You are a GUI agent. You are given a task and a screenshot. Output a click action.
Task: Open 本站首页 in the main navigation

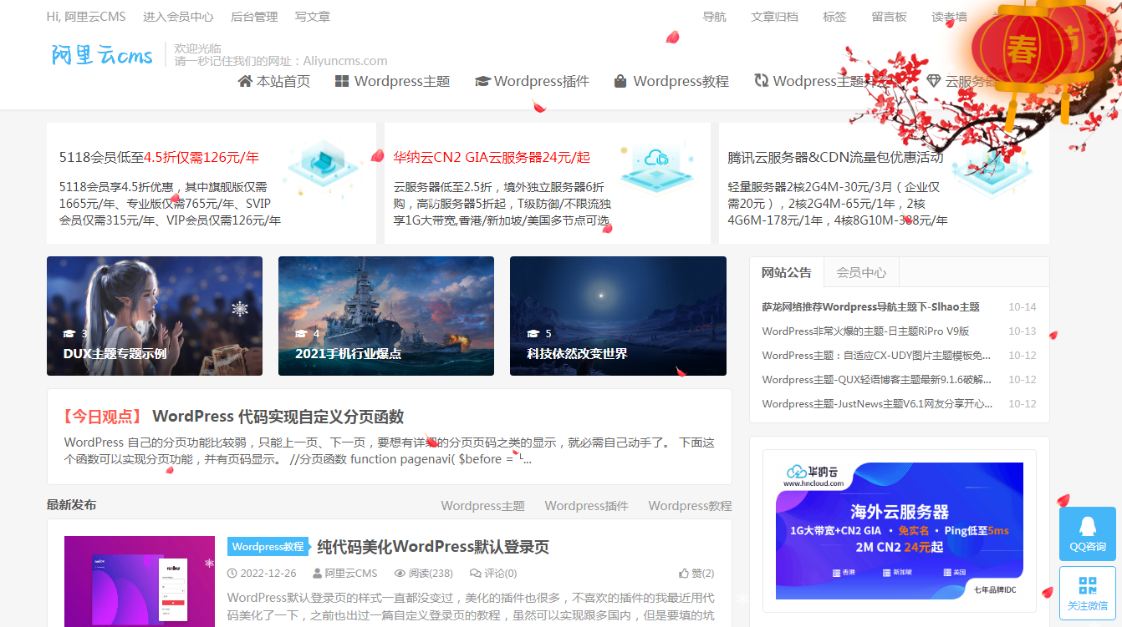pyautogui.click(x=274, y=81)
